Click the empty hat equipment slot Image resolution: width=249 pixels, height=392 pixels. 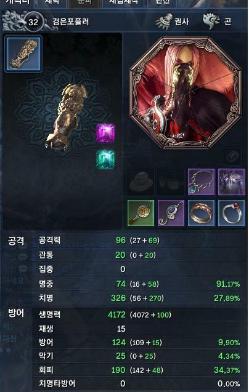coord(141,182)
